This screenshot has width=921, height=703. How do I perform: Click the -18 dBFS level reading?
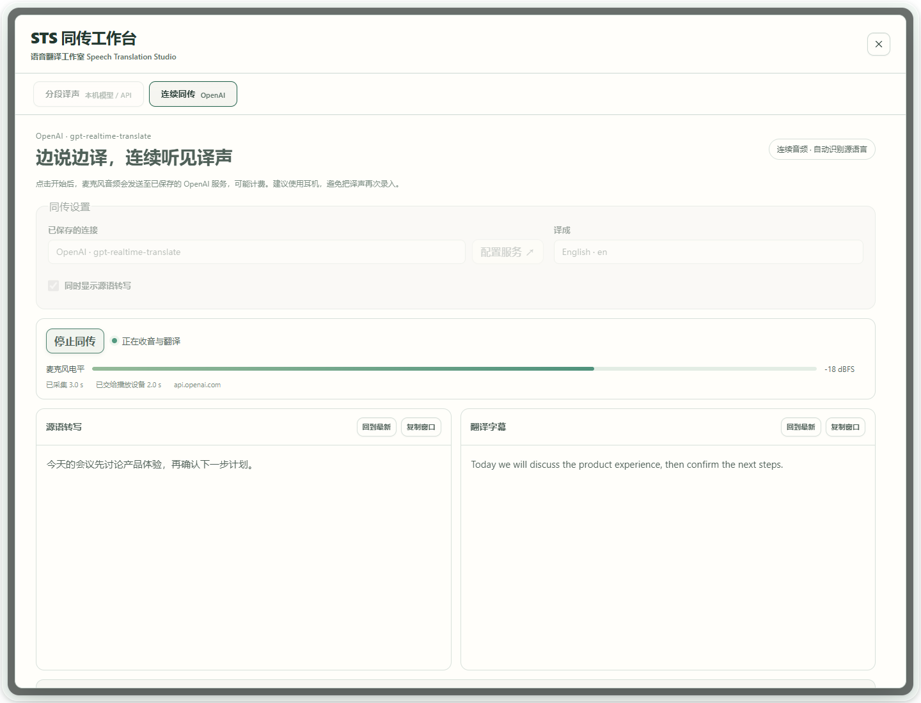(839, 369)
